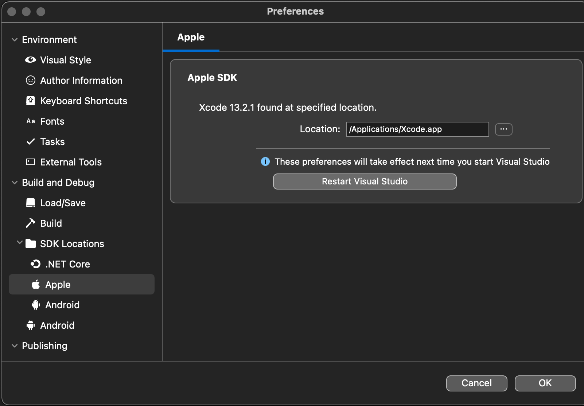Click the Author Information smiley icon
Image resolution: width=584 pixels, height=406 pixels.
click(x=31, y=80)
